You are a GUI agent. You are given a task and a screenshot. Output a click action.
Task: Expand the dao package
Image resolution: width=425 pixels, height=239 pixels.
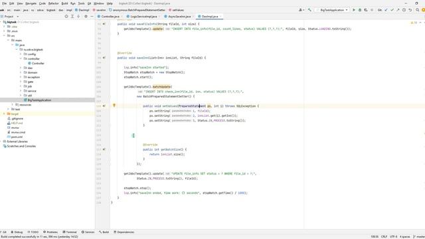21,68
